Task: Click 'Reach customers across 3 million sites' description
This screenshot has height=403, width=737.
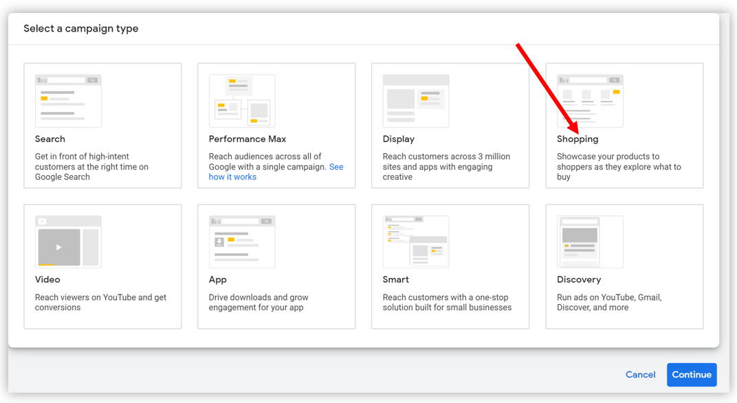Action: pyautogui.click(x=446, y=167)
